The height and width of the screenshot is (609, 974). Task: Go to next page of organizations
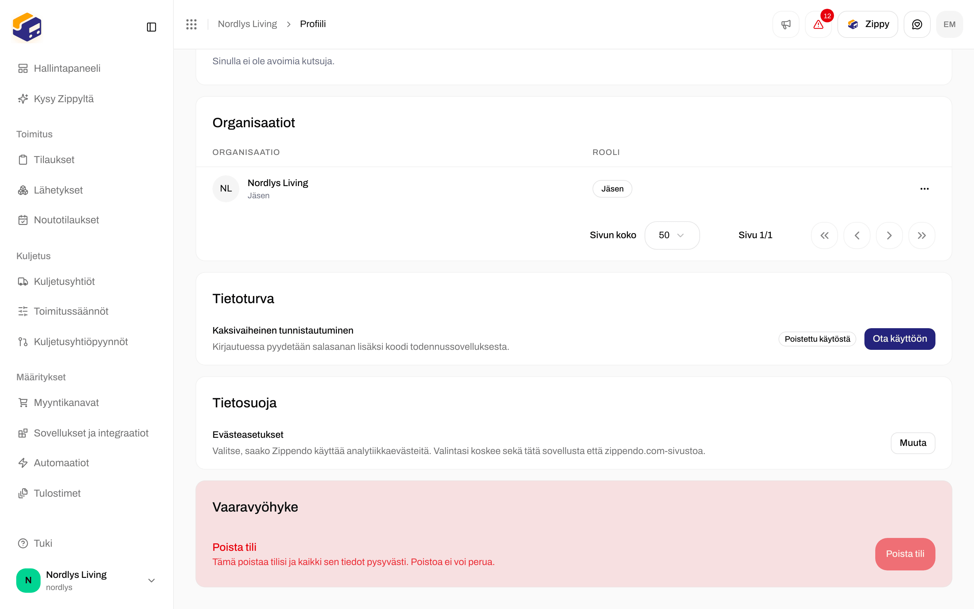click(x=889, y=235)
